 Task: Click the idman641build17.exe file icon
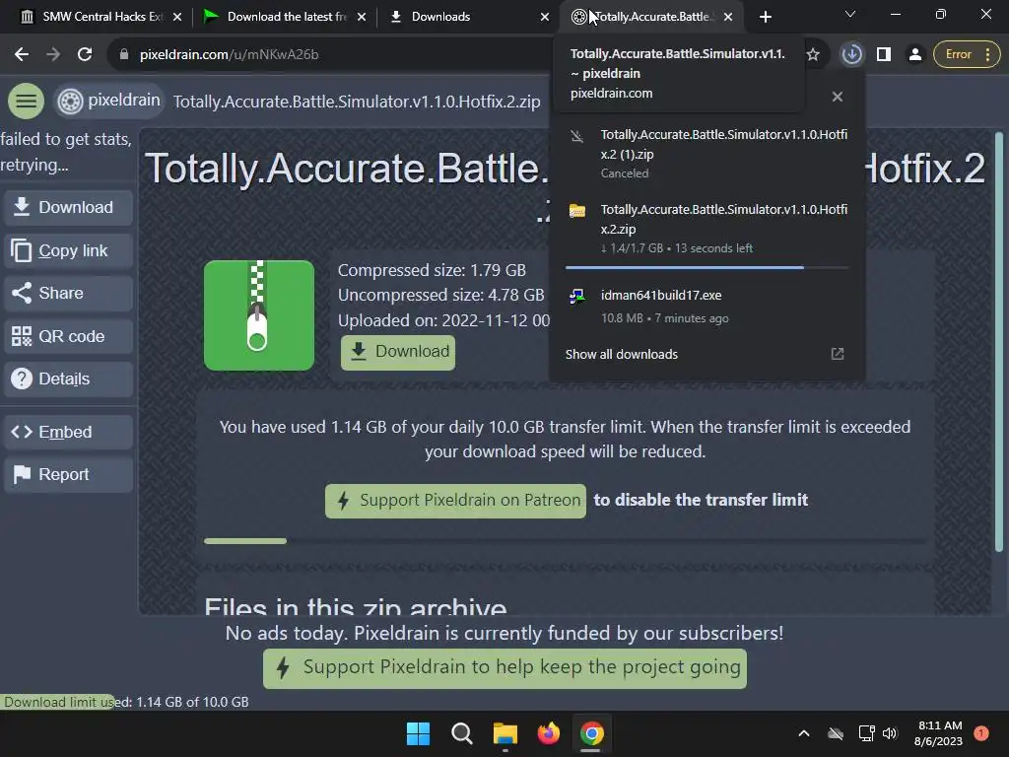(x=577, y=296)
